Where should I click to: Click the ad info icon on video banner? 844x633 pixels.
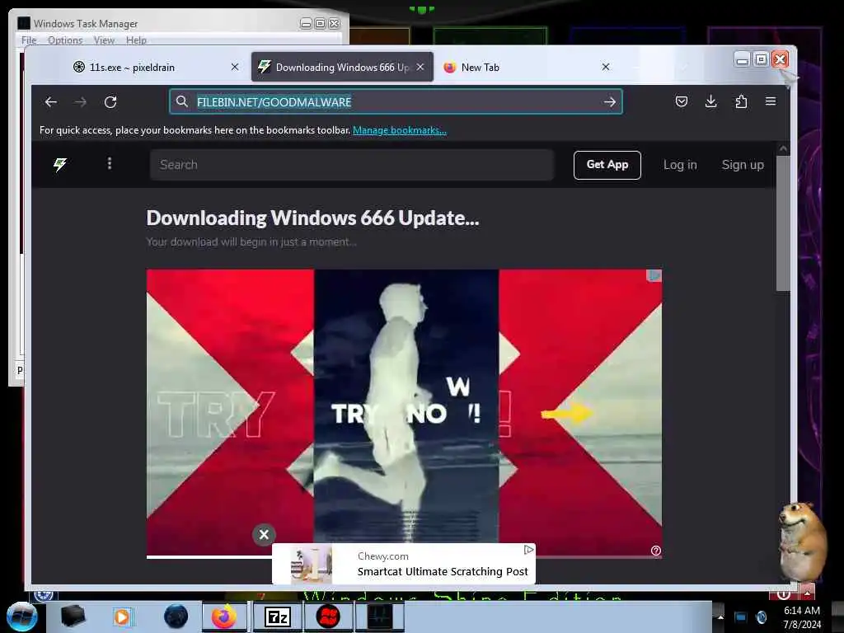point(655,550)
